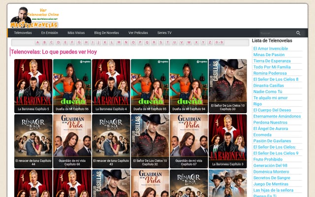Open La Baronesa Capítulo 5 thumbnail
Image resolution: width=315 pixels, height=197 pixels.
[x=33, y=86]
